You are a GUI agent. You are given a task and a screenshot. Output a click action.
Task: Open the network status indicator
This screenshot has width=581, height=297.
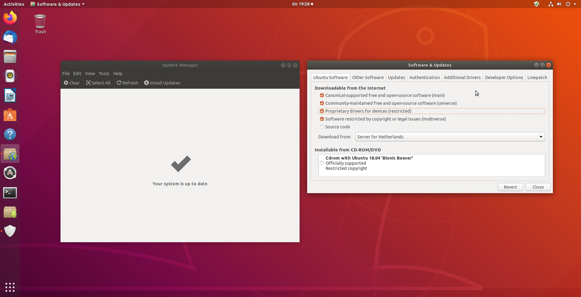551,4
